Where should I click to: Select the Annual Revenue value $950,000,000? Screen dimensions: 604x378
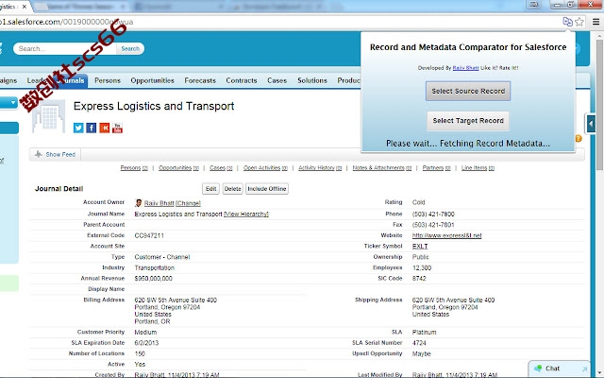(153, 279)
